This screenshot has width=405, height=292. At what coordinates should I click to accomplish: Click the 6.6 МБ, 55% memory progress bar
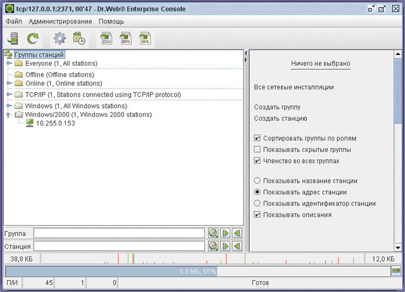198,271
